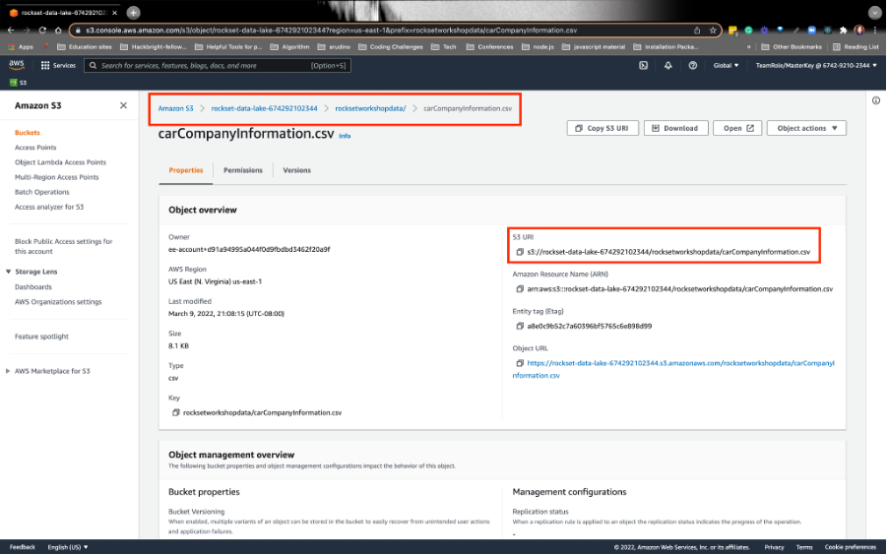Expand AWS Marketplace for S3

click(x=8, y=372)
